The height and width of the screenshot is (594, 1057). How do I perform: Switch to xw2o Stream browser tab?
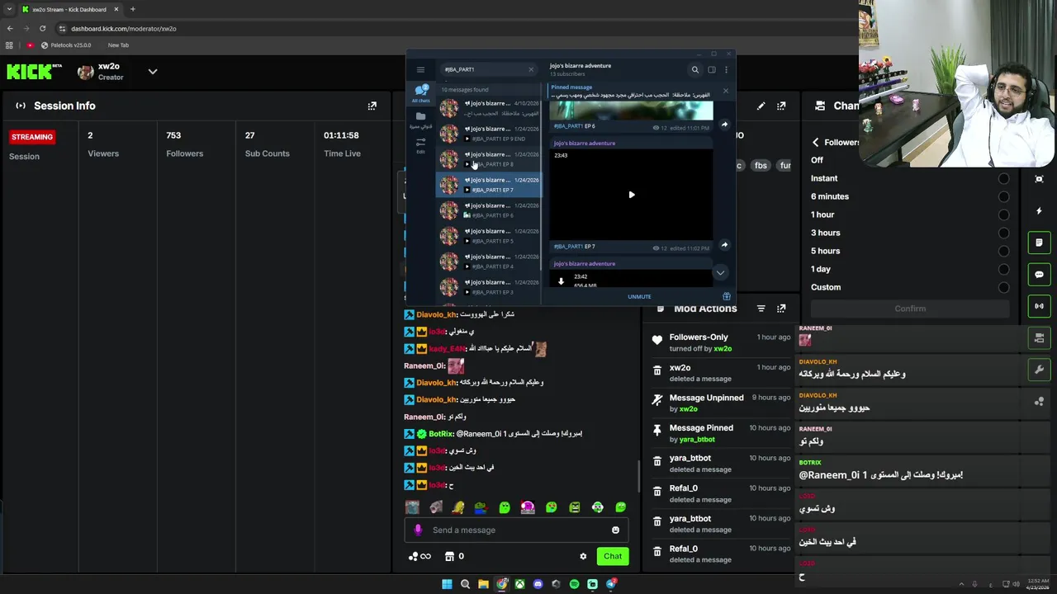[70, 9]
